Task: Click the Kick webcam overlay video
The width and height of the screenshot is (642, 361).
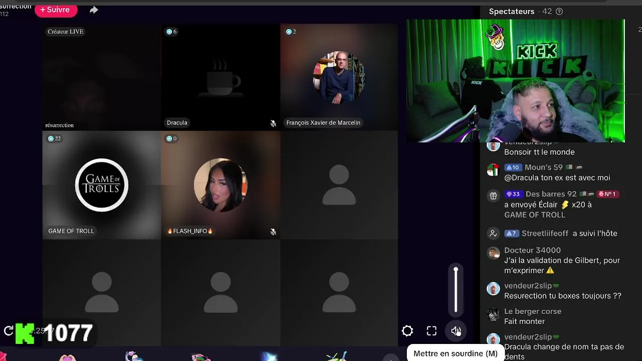Action: coord(515,81)
